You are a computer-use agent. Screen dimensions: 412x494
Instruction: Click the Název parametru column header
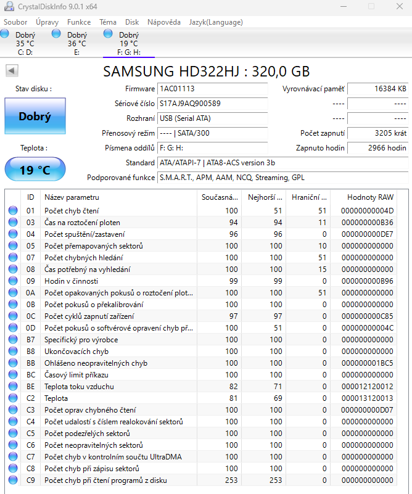(72, 197)
